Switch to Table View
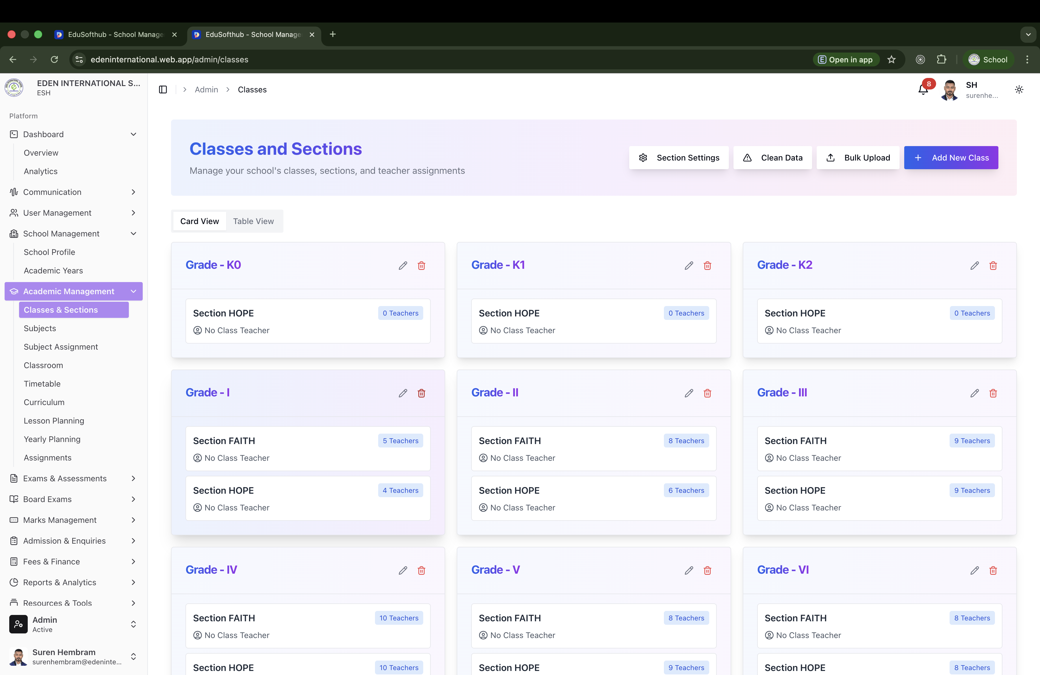 pyautogui.click(x=253, y=221)
